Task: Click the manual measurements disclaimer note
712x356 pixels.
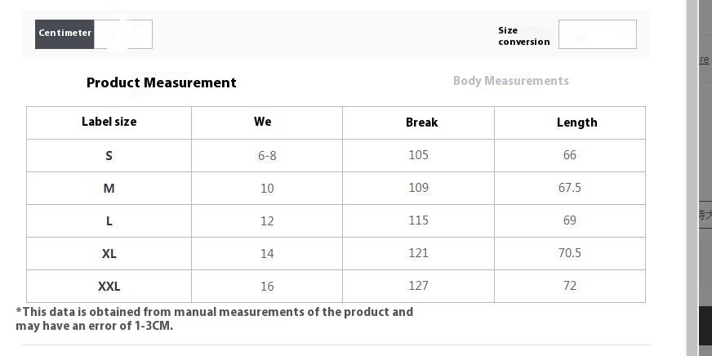Action: coord(214,318)
